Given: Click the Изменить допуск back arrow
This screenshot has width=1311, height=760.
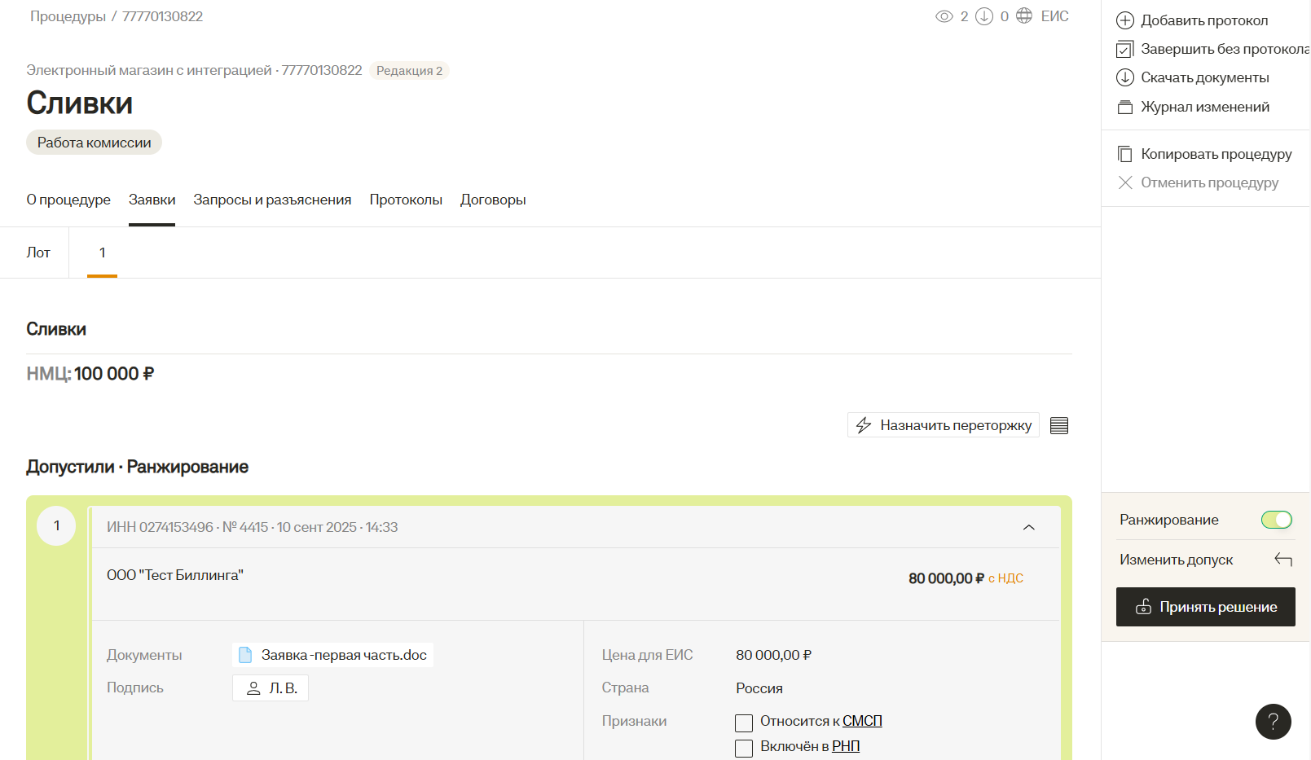Looking at the screenshot, I should point(1283,560).
